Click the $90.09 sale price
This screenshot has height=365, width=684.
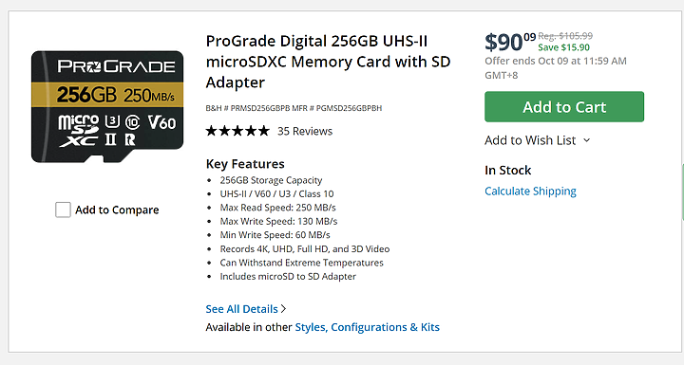coord(510,42)
